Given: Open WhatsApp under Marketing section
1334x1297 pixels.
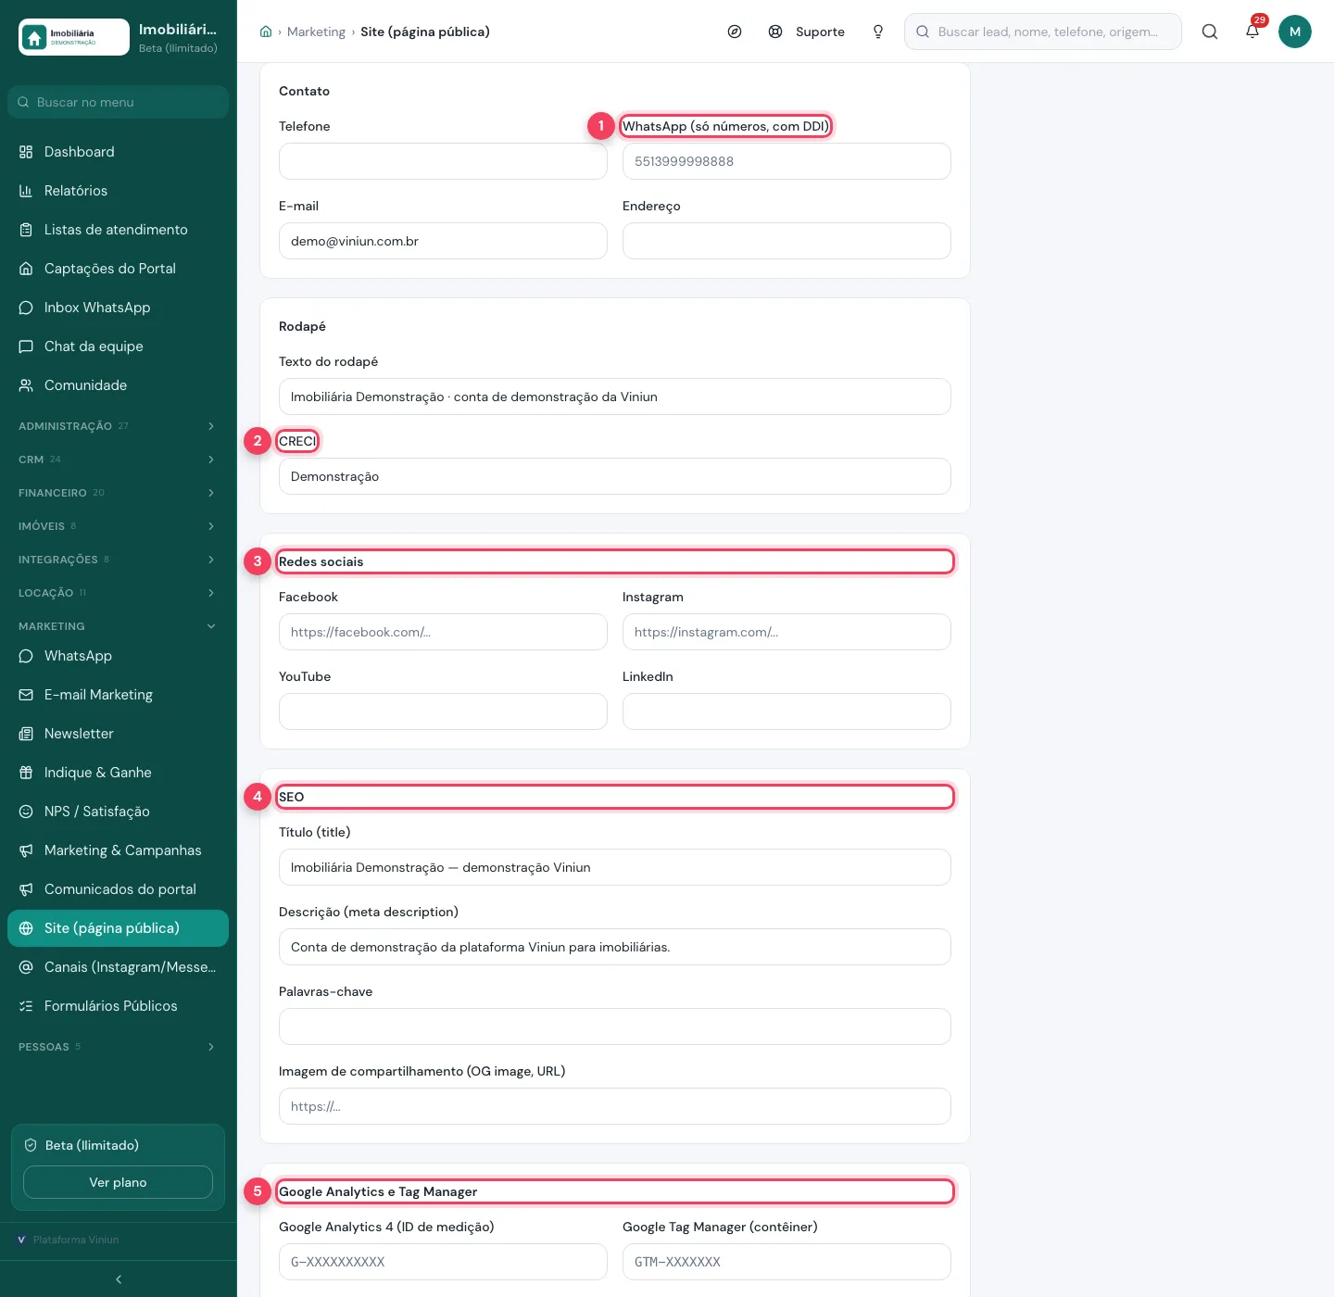Looking at the screenshot, I should pyautogui.click(x=118, y=656).
